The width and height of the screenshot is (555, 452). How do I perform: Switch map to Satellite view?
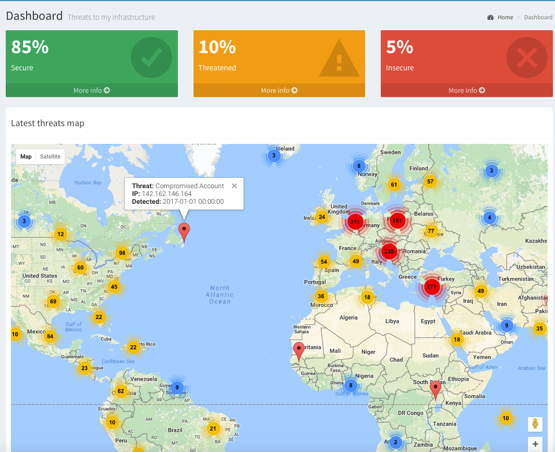[50, 156]
